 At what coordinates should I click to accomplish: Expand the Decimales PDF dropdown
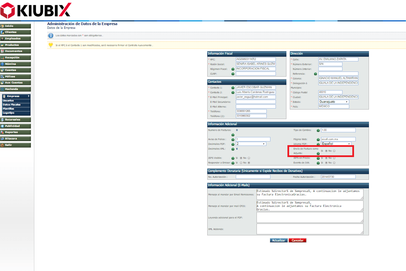251,143
